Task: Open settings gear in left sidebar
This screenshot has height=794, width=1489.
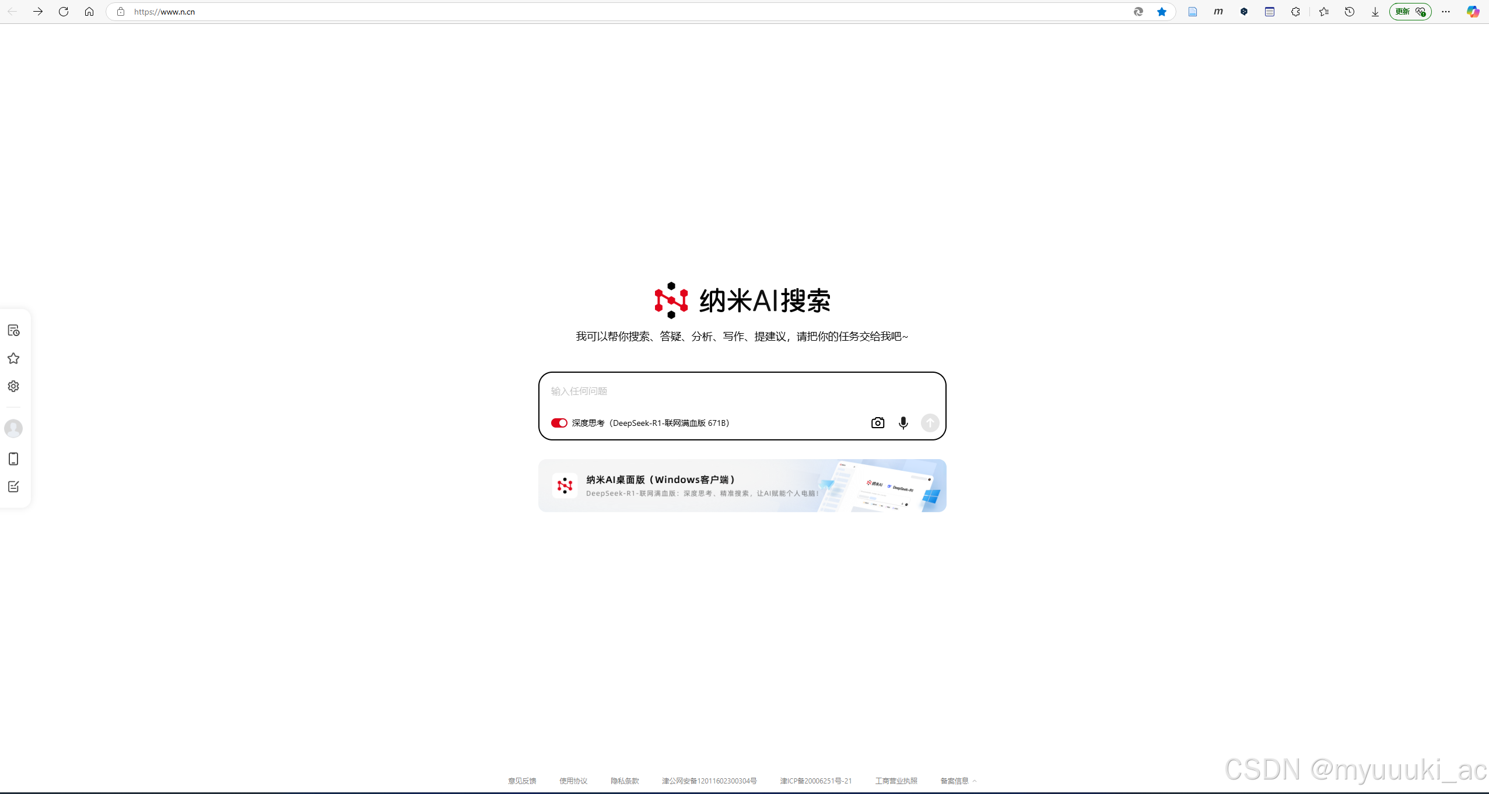Action: [13, 386]
